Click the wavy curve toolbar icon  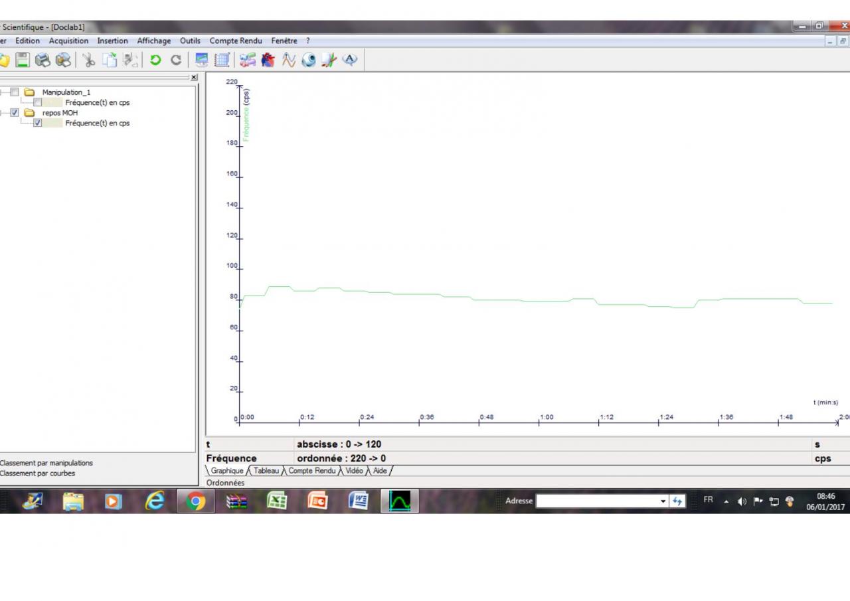(289, 60)
